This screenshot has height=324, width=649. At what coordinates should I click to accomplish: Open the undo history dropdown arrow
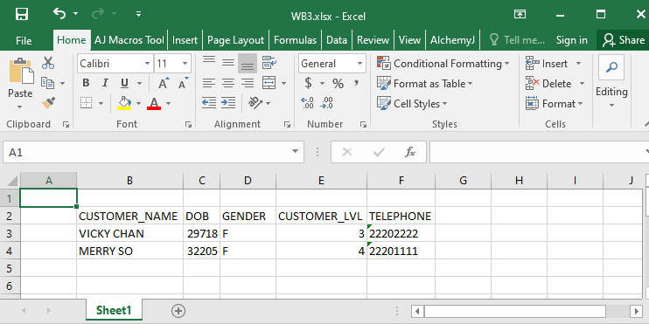click(75, 14)
